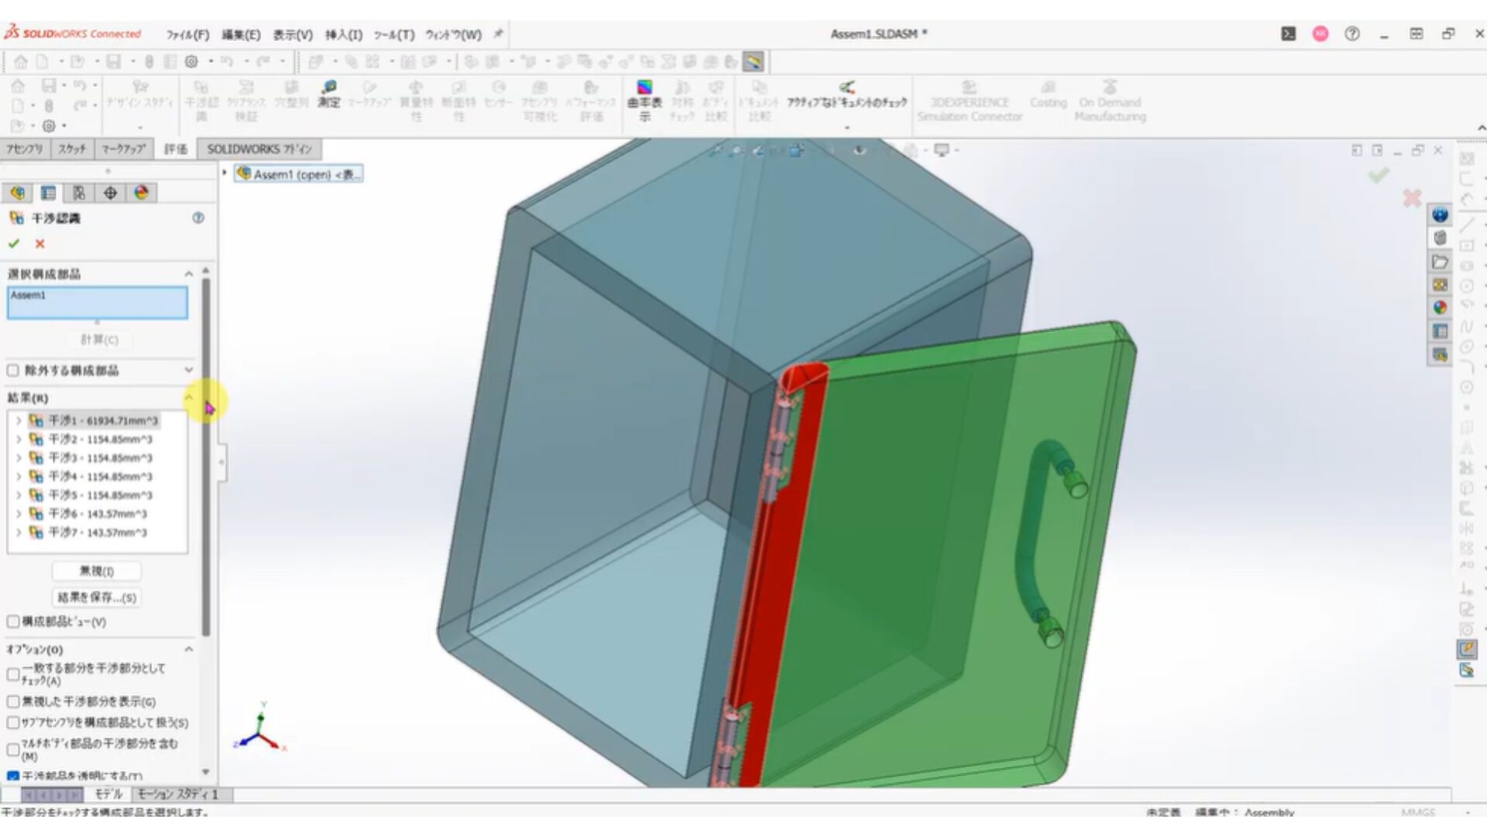Viewport: 1487px width, 836px height.
Task: Toggle the component view (構成部品ビュー) checkbox
Action: pos(12,622)
